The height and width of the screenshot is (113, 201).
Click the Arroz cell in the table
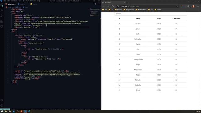point(138,90)
